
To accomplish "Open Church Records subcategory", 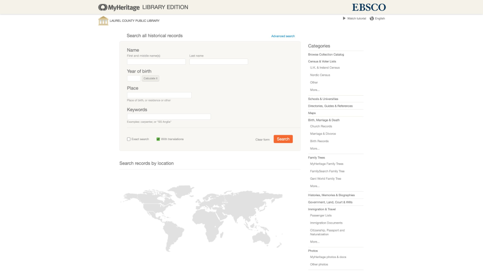I will coord(321,126).
